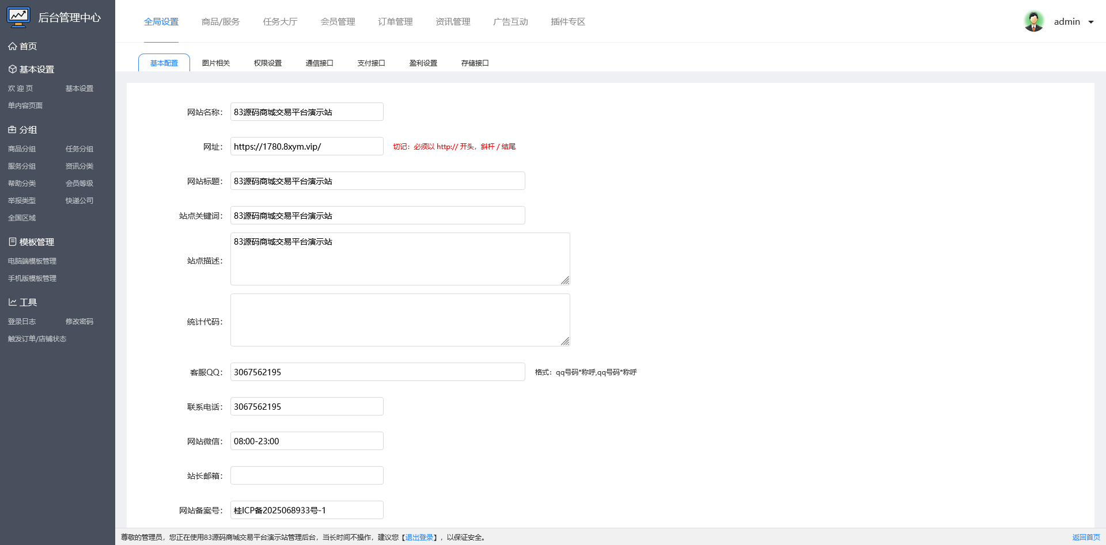Click the 网站备案号 input field
The height and width of the screenshot is (545, 1106).
[307, 510]
